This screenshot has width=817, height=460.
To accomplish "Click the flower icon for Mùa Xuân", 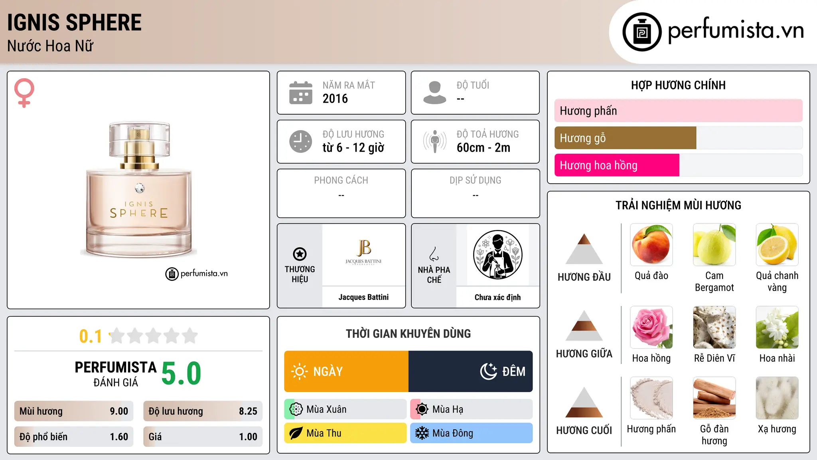I will 296,409.
